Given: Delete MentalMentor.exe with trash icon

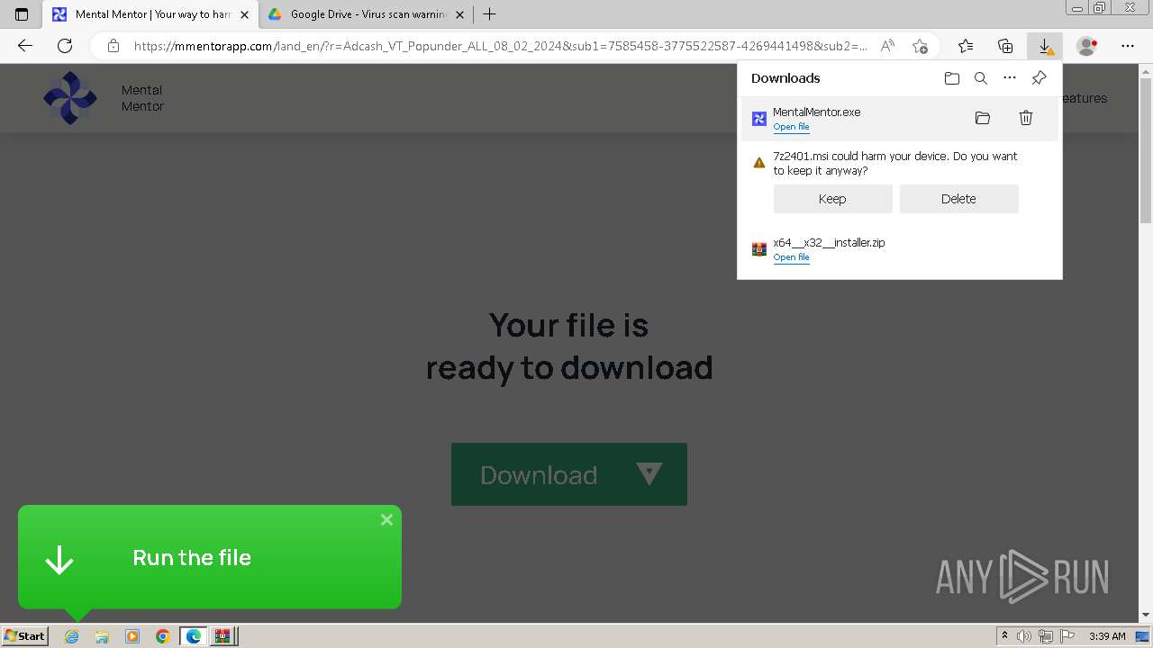Looking at the screenshot, I should click(x=1026, y=118).
